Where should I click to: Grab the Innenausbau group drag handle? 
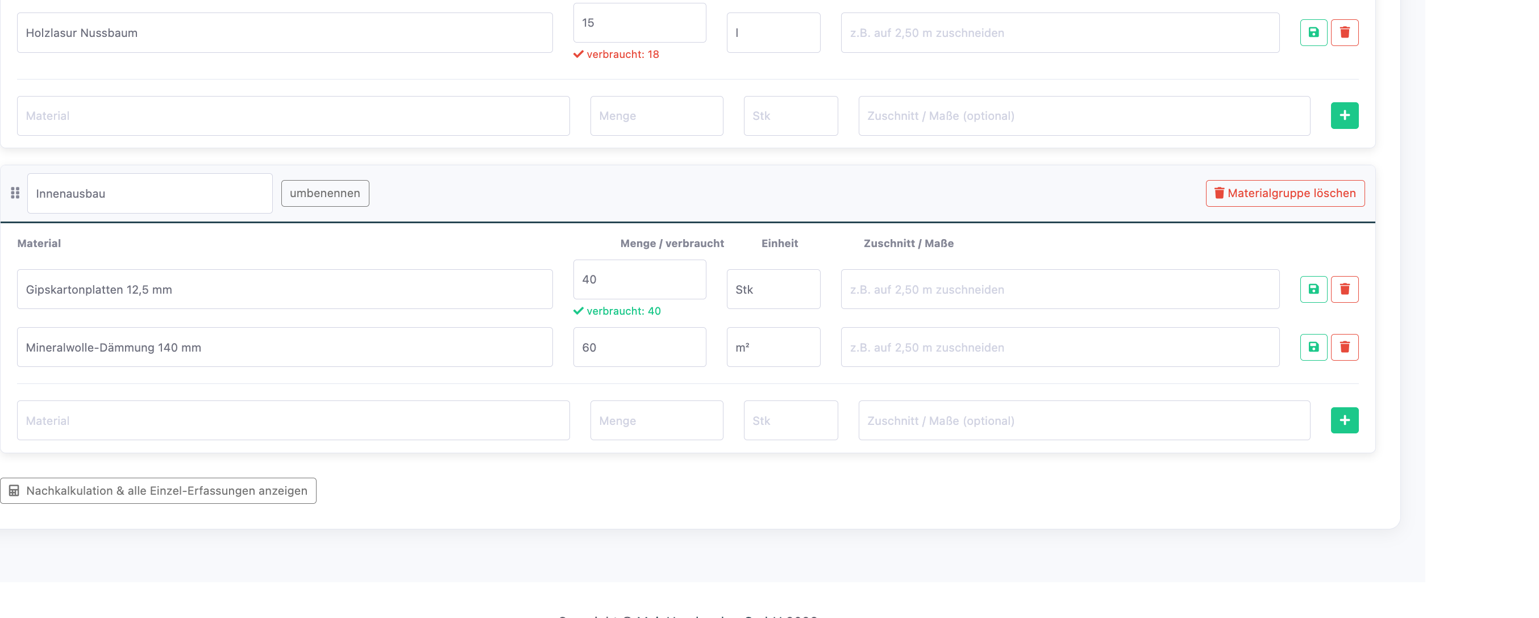(x=15, y=193)
